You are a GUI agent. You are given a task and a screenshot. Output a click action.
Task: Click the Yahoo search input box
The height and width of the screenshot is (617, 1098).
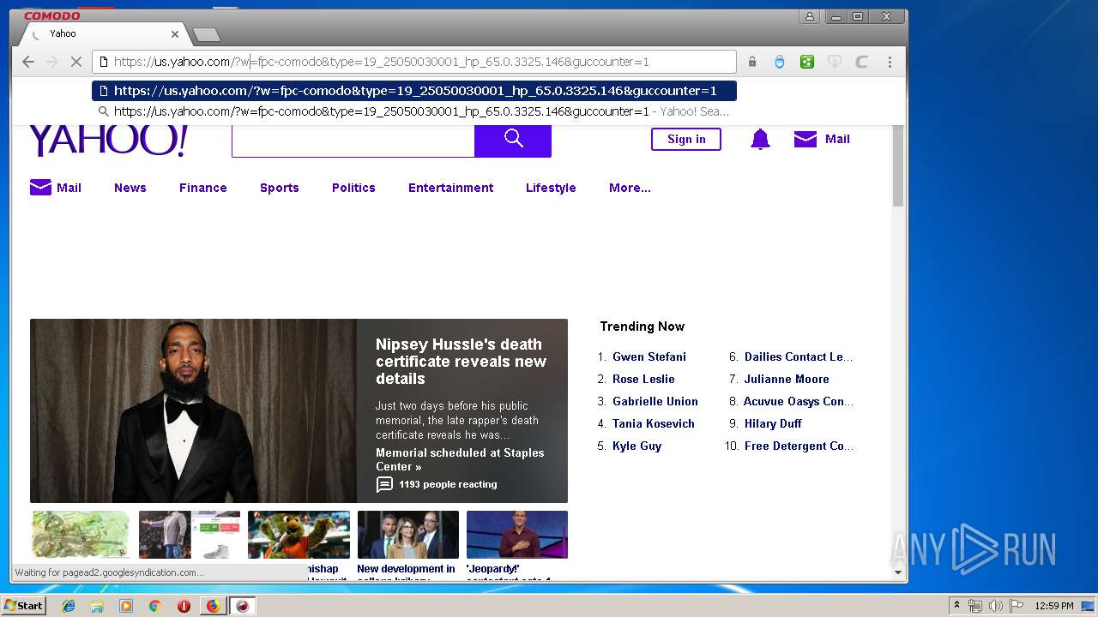click(353, 141)
